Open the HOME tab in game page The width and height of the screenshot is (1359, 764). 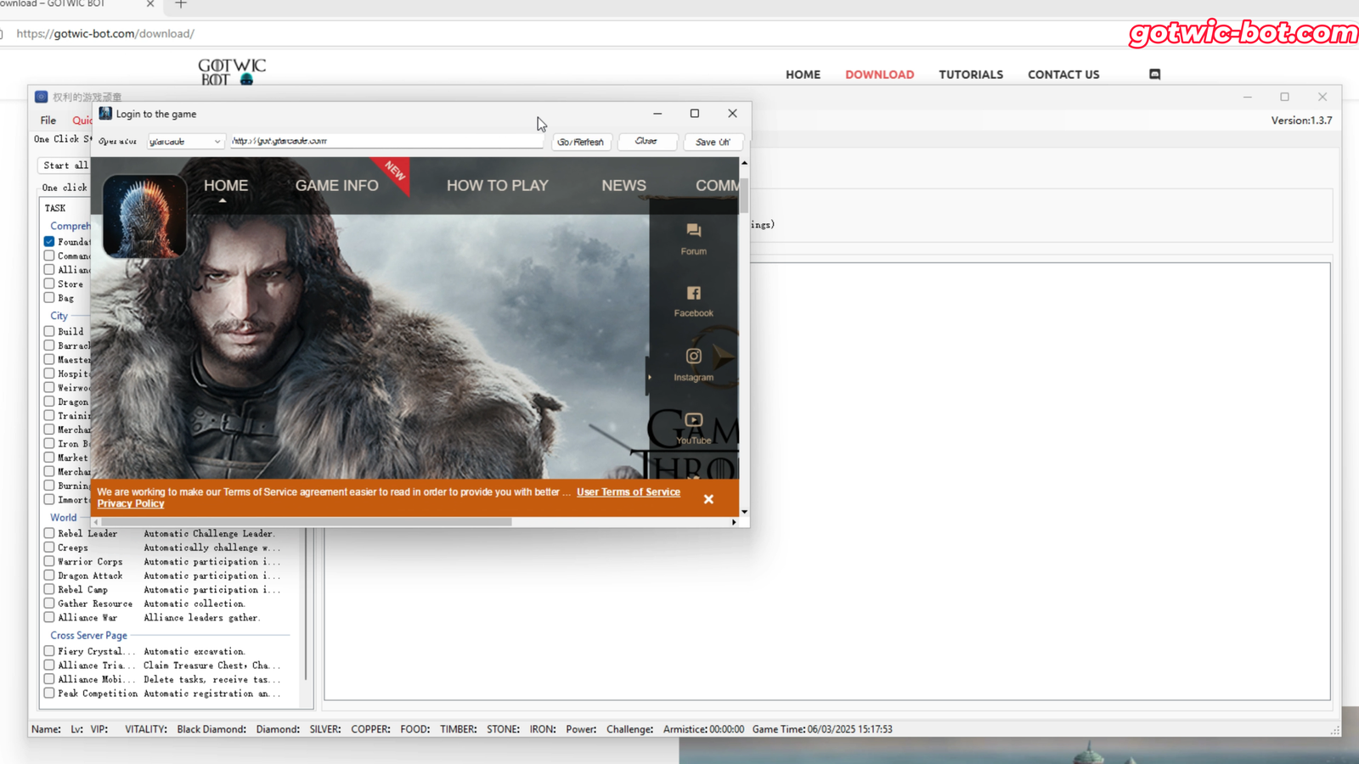pos(226,185)
